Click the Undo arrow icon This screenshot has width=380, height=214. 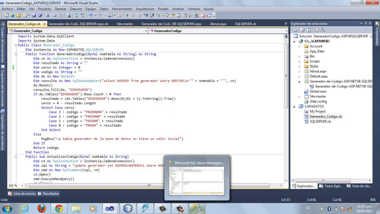pyautogui.click(x=91, y=15)
